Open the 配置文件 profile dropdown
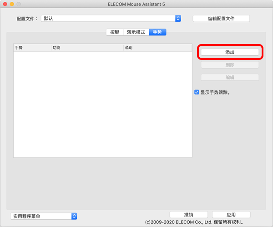 pos(111,19)
